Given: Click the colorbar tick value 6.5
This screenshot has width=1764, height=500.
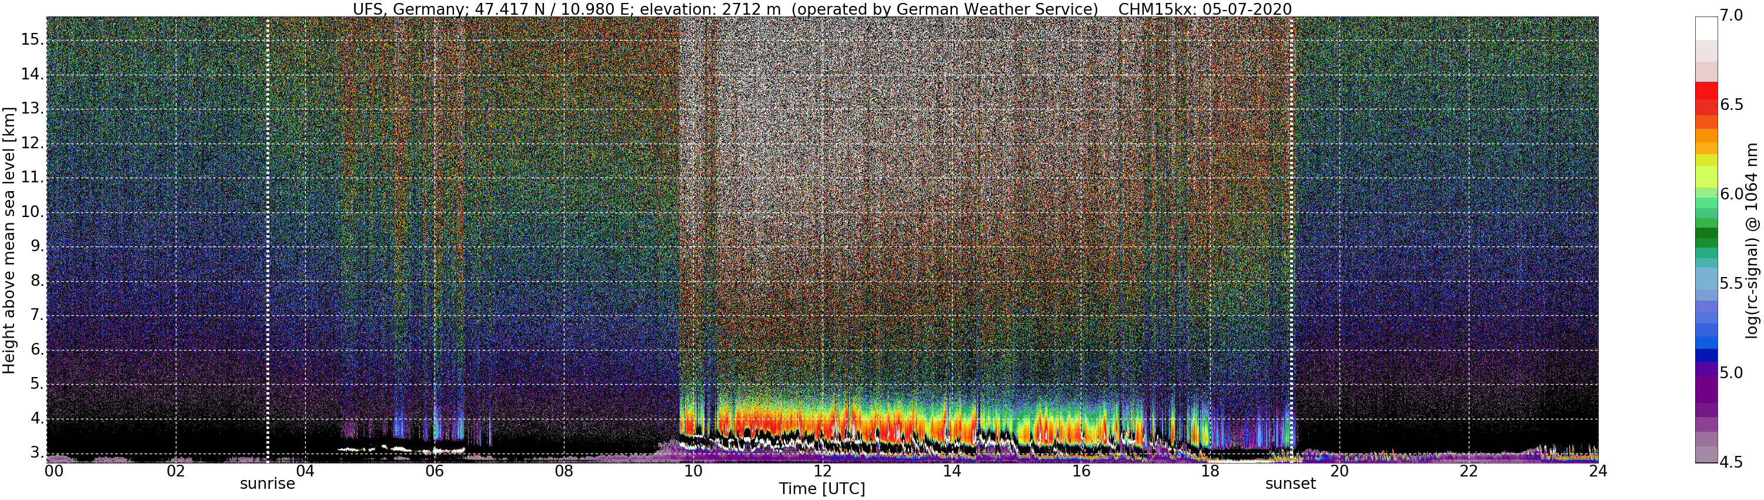Looking at the screenshot, I should (x=1731, y=105).
